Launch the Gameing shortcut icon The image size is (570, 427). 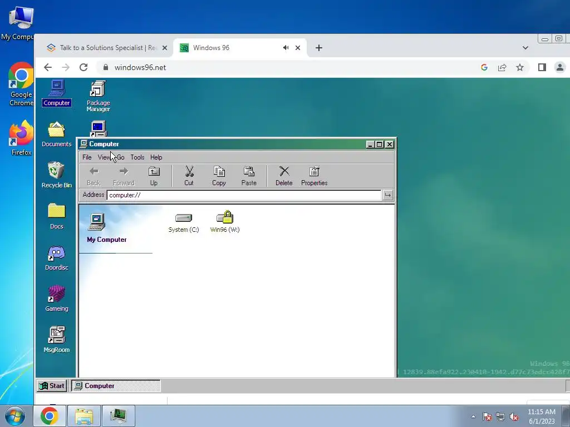pos(56,299)
